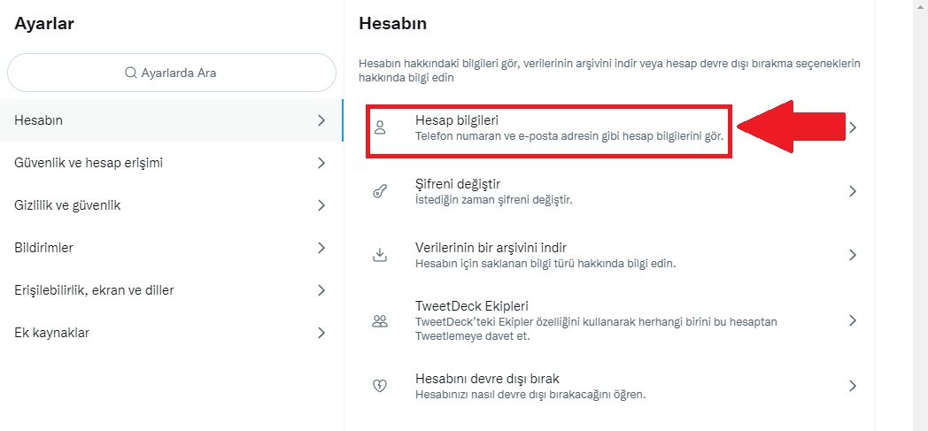Click chevron next to Verilerinin bir arşivini indir

tap(853, 255)
